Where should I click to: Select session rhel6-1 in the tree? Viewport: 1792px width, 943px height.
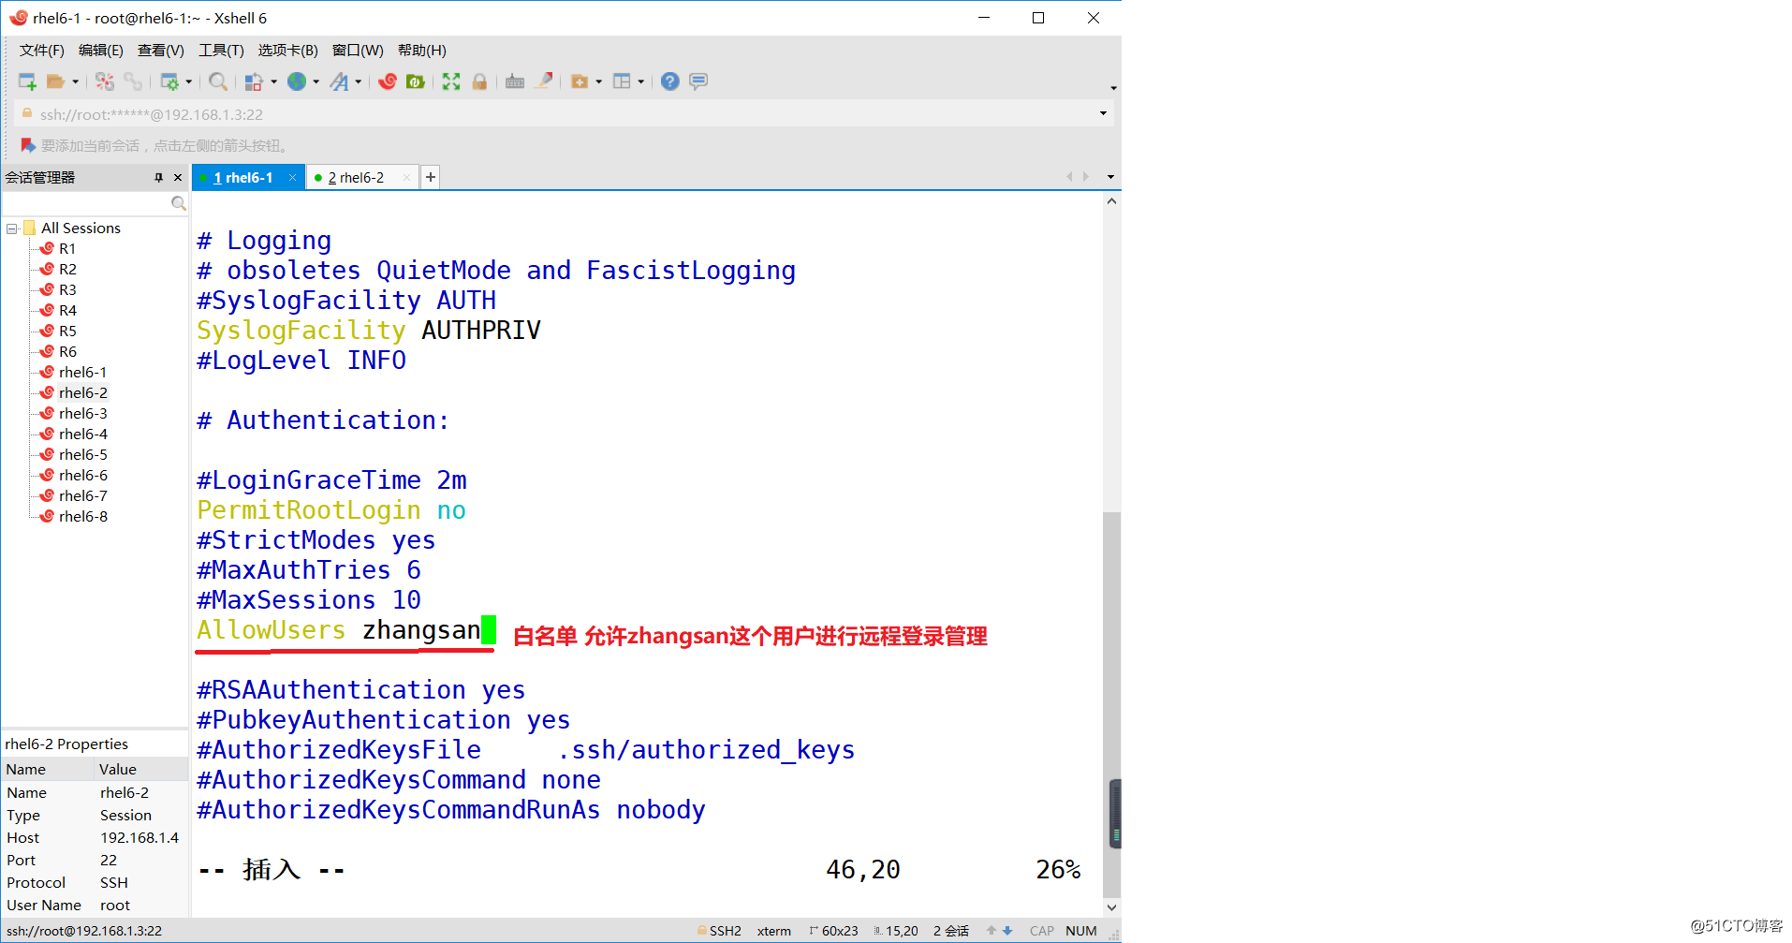pyautogui.click(x=82, y=373)
